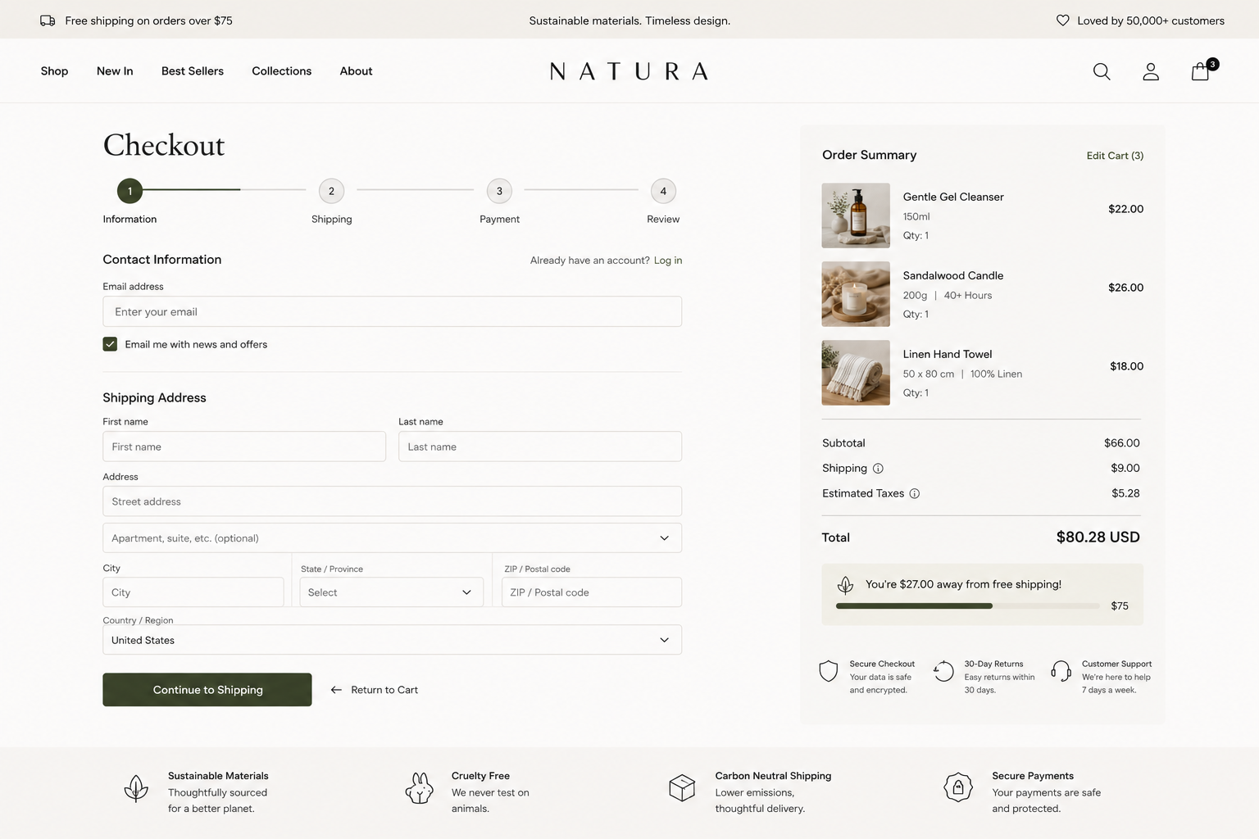Jump to step 2 Shipping
This screenshot has width=1259, height=839.
pos(331,191)
